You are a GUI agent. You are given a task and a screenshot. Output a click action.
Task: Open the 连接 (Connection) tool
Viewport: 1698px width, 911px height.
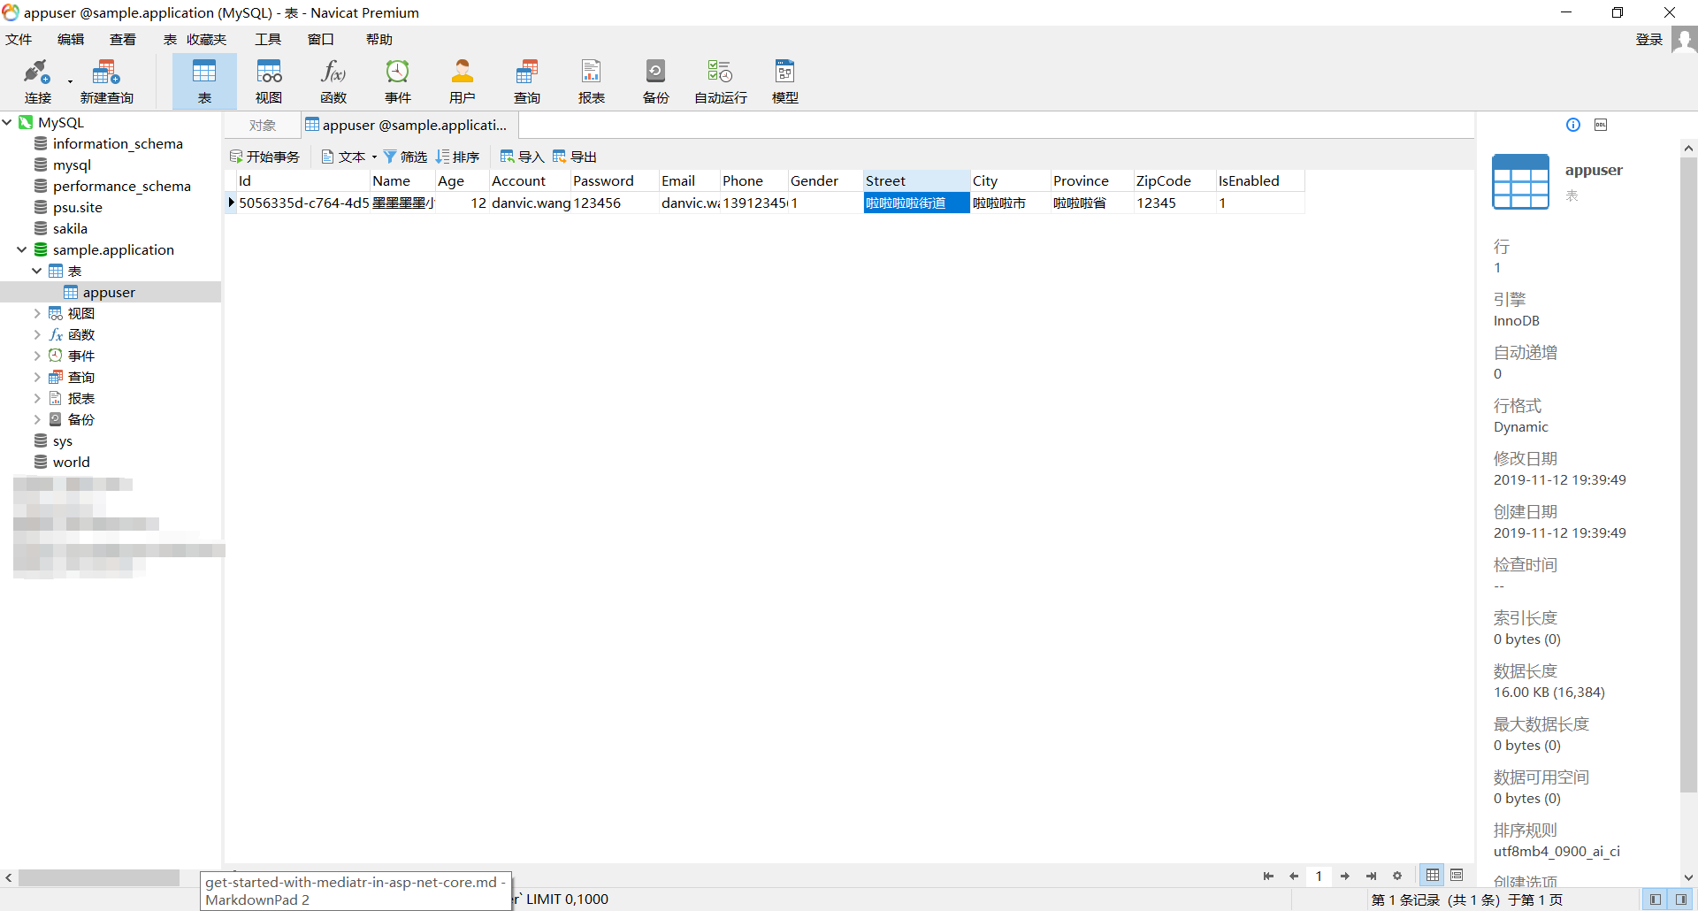click(x=37, y=81)
